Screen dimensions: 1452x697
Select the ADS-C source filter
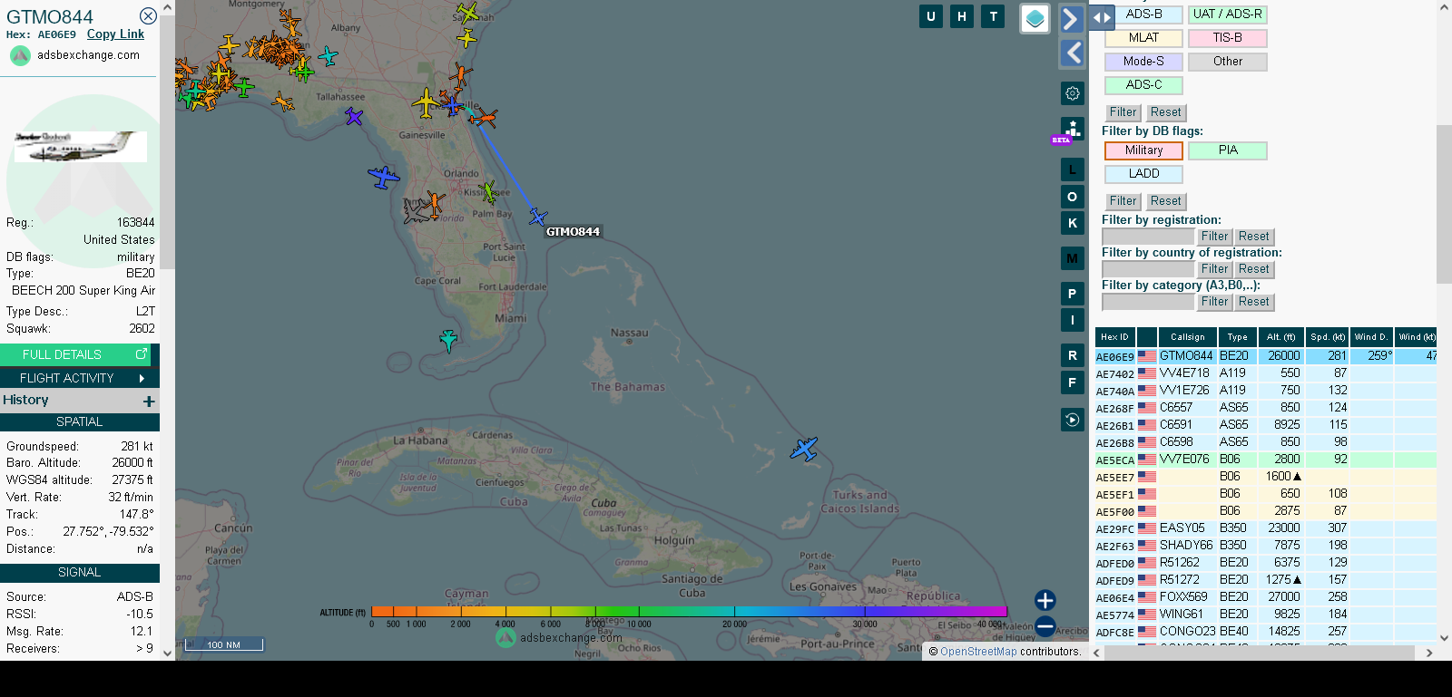tap(1143, 85)
